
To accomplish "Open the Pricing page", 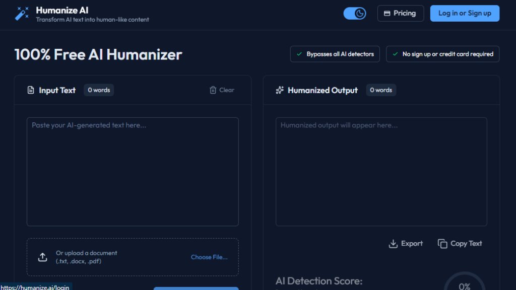I will [401, 13].
